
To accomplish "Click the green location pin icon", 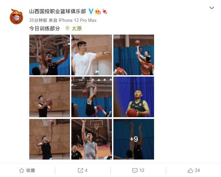I will pos(67,29).
